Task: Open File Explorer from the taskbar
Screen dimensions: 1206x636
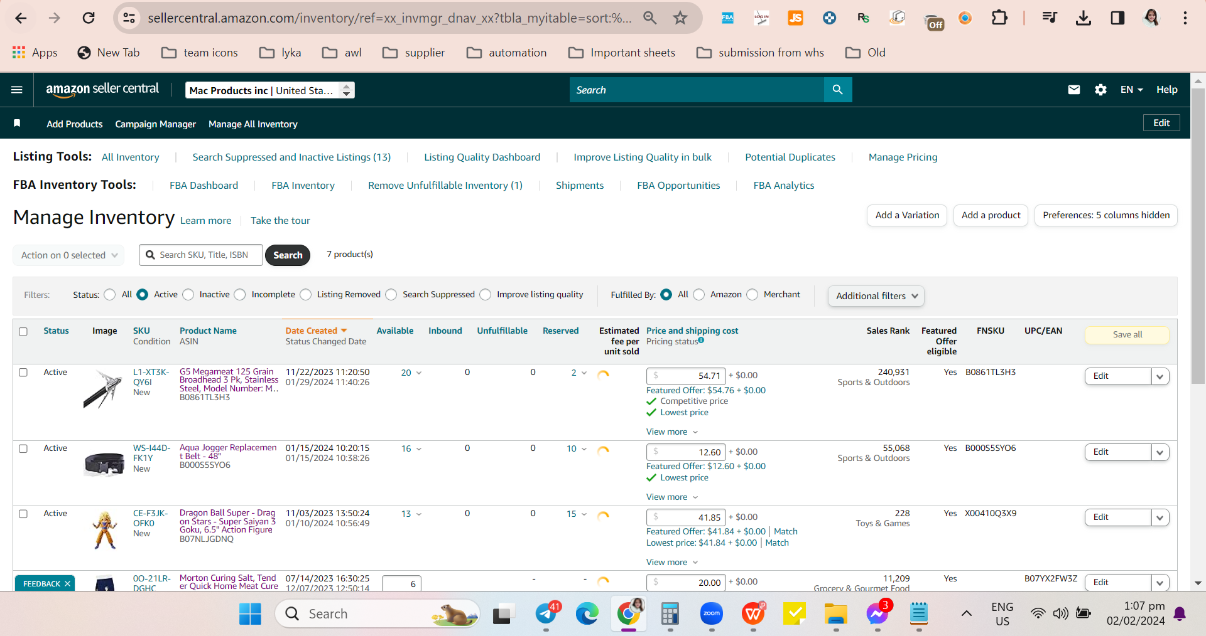Action: [x=836, y=614]
